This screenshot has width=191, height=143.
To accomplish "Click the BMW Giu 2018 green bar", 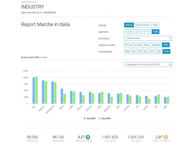I will (168, 100).
